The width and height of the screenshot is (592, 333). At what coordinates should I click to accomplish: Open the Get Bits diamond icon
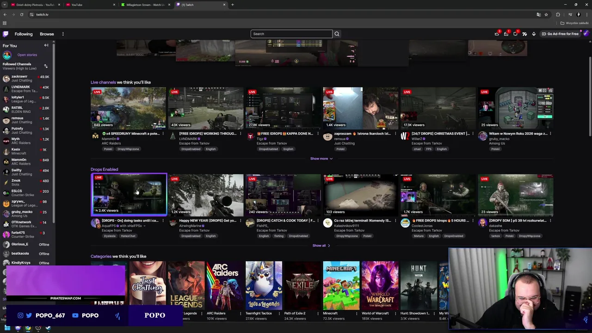(534, 34)
